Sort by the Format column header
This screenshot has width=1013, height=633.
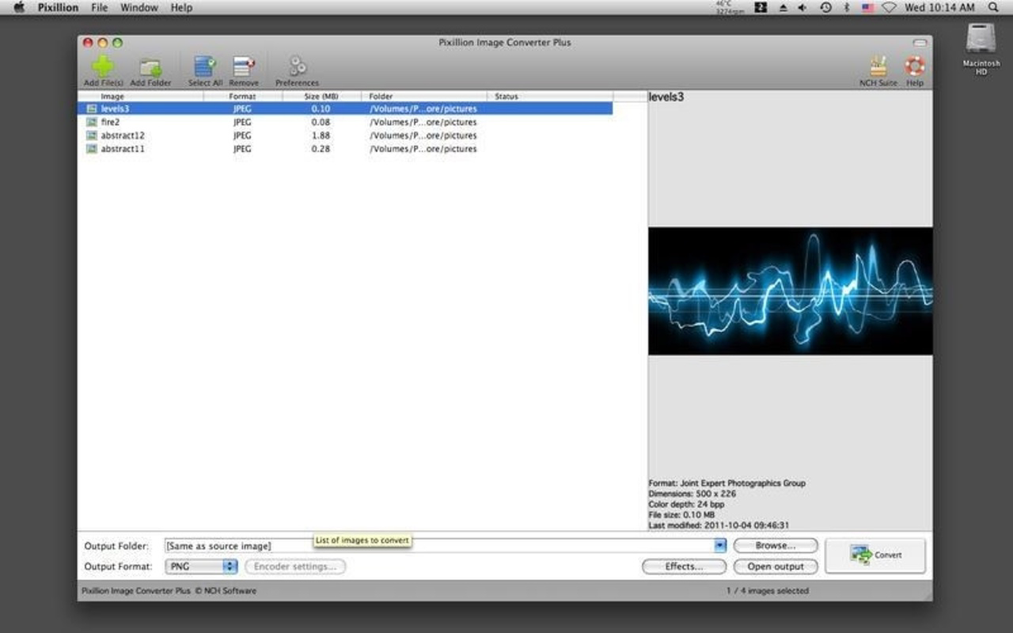[243, 97]
